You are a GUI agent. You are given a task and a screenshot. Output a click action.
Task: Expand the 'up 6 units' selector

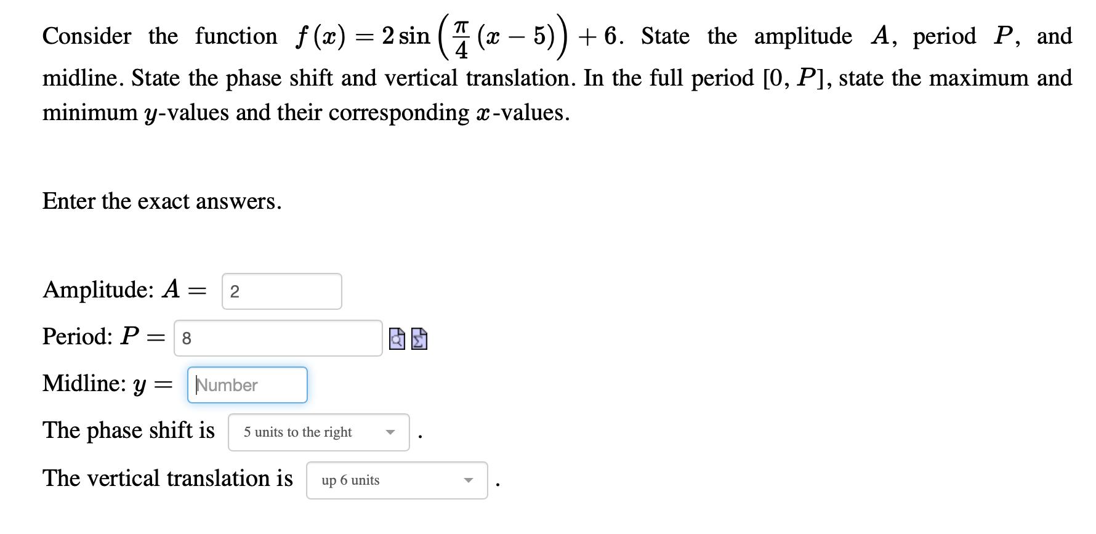tap(469, 480)
